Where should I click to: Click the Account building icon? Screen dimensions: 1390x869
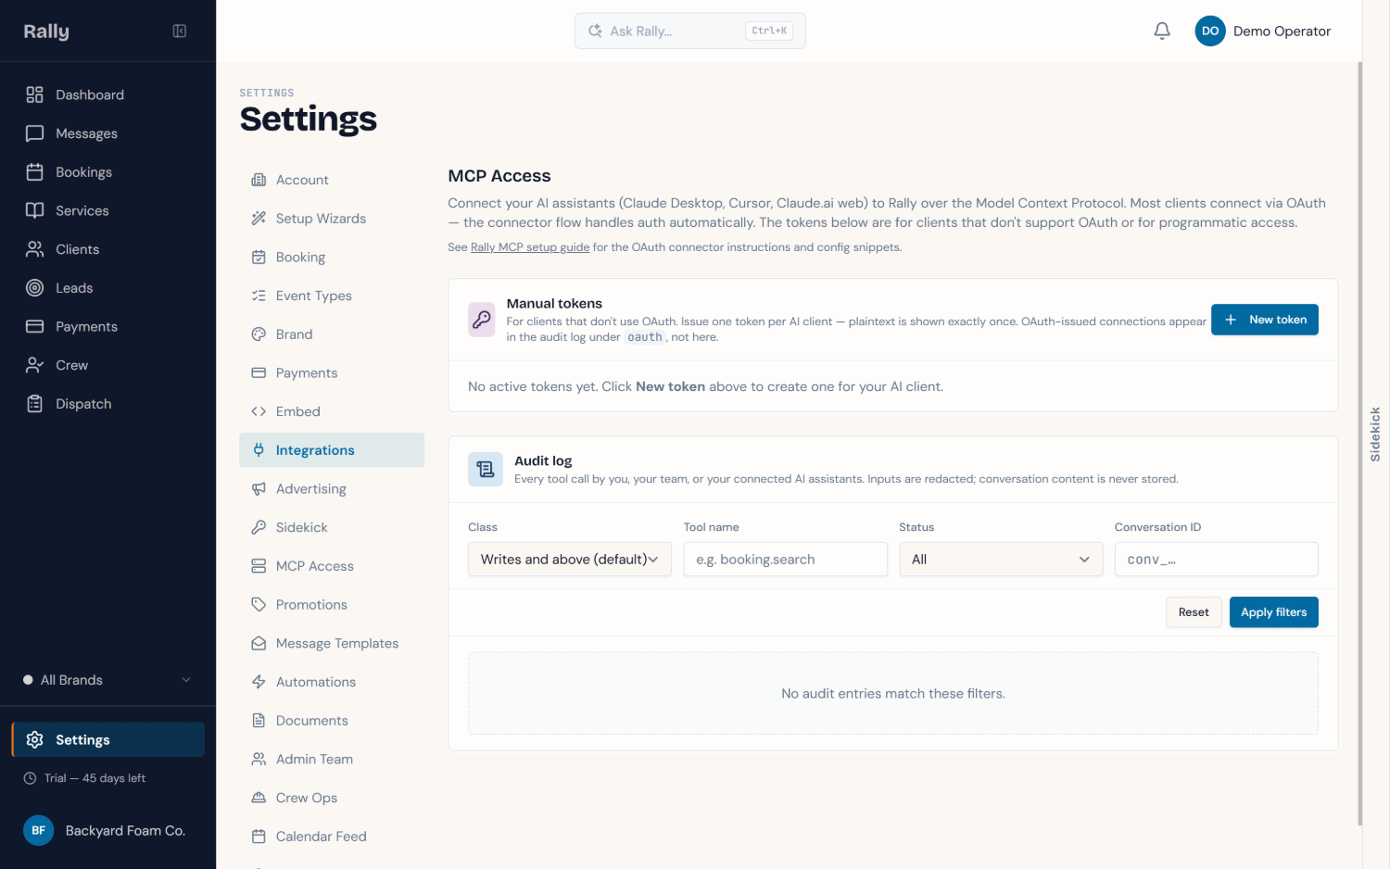click(x=259, y=180)
